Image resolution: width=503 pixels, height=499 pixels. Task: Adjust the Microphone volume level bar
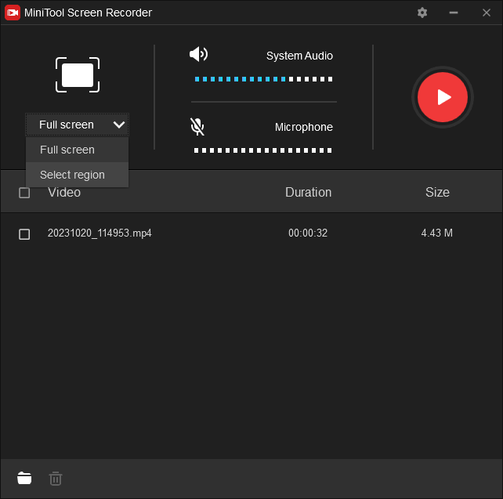(x=263, y=150)
